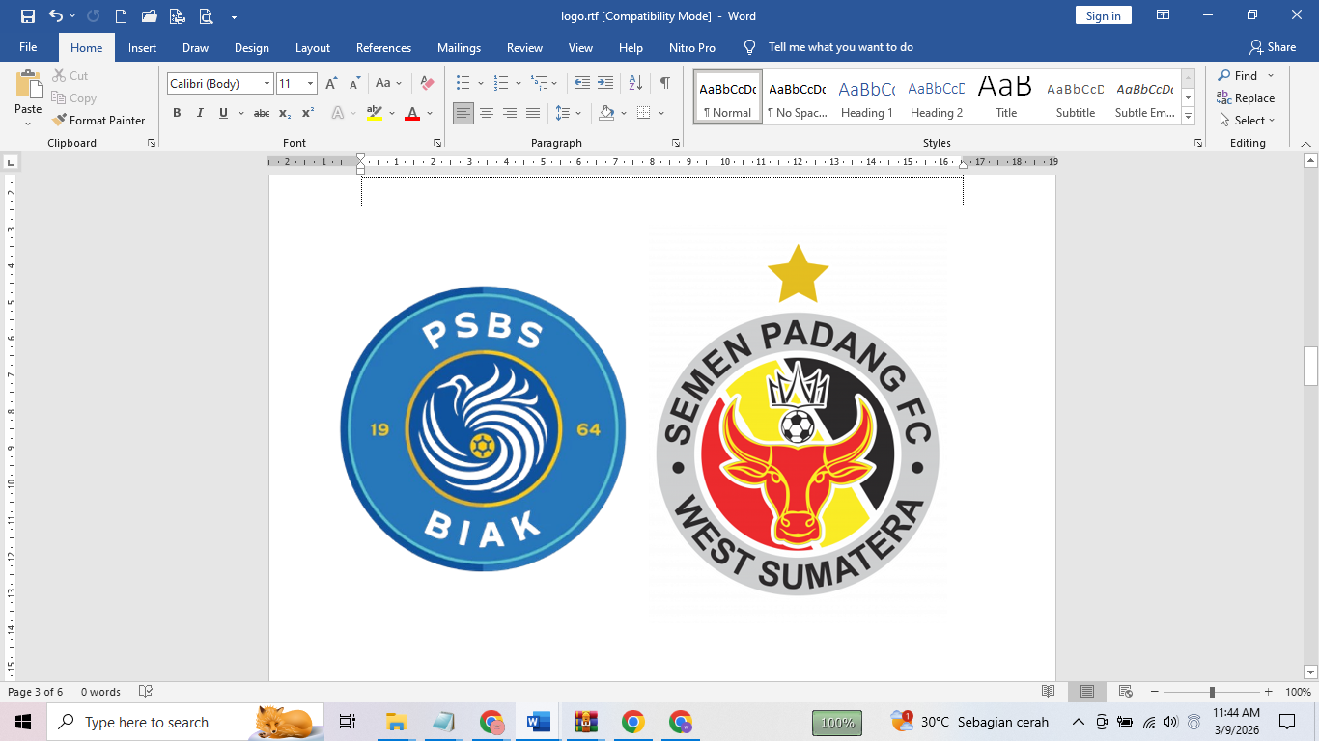Click the Tell me lightbulb icon
Viewport: 1319px width, 741px height.
[749, 47]
